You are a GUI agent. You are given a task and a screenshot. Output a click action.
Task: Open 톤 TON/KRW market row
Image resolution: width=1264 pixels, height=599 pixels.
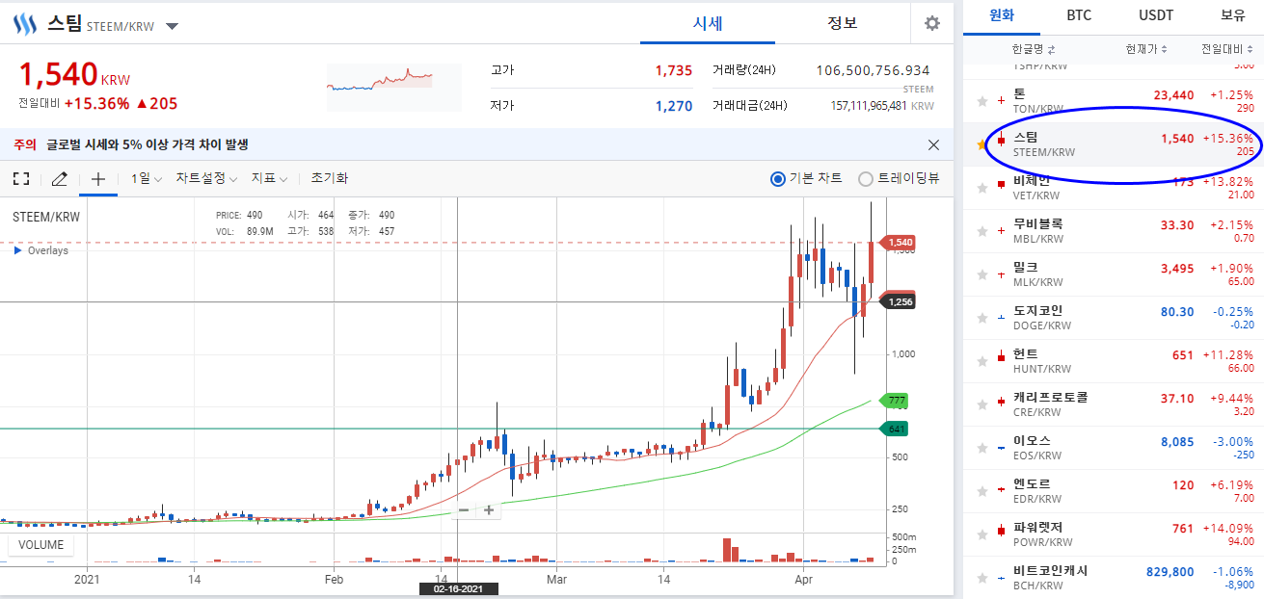point(1114,101)
